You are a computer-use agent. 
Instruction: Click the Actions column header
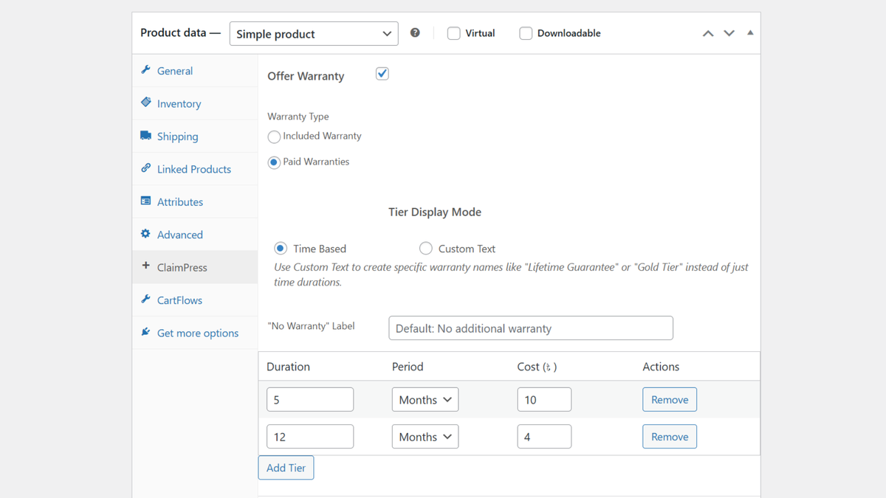[x=661, y=367]
